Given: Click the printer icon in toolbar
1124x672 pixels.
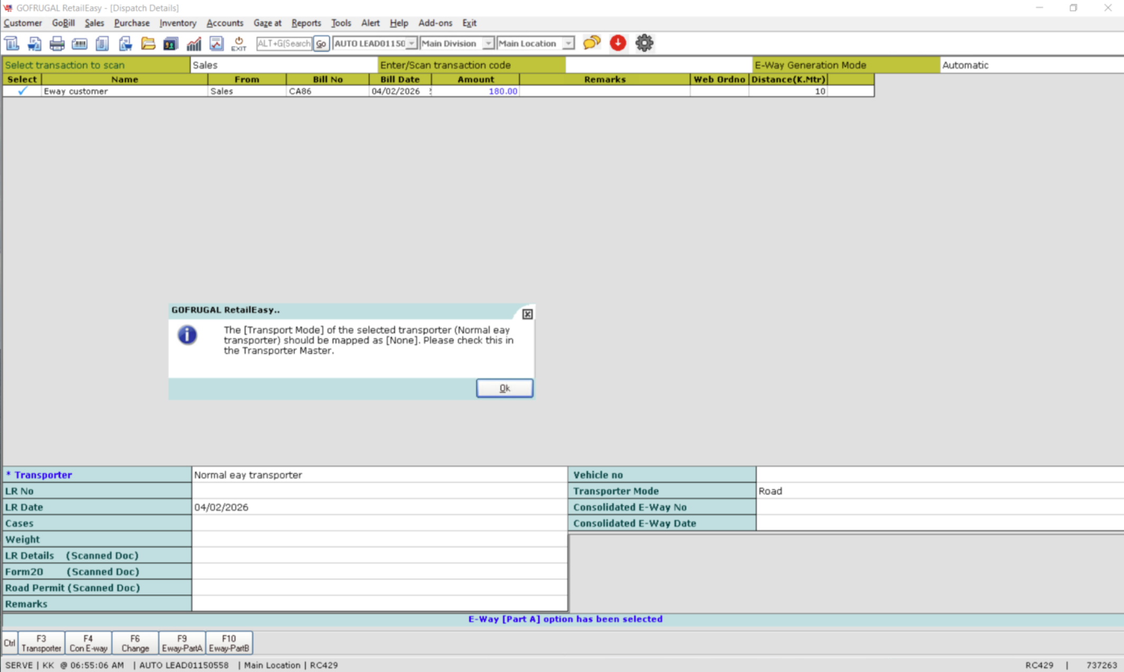Looking at the screenshot, I should coord(57,43).
